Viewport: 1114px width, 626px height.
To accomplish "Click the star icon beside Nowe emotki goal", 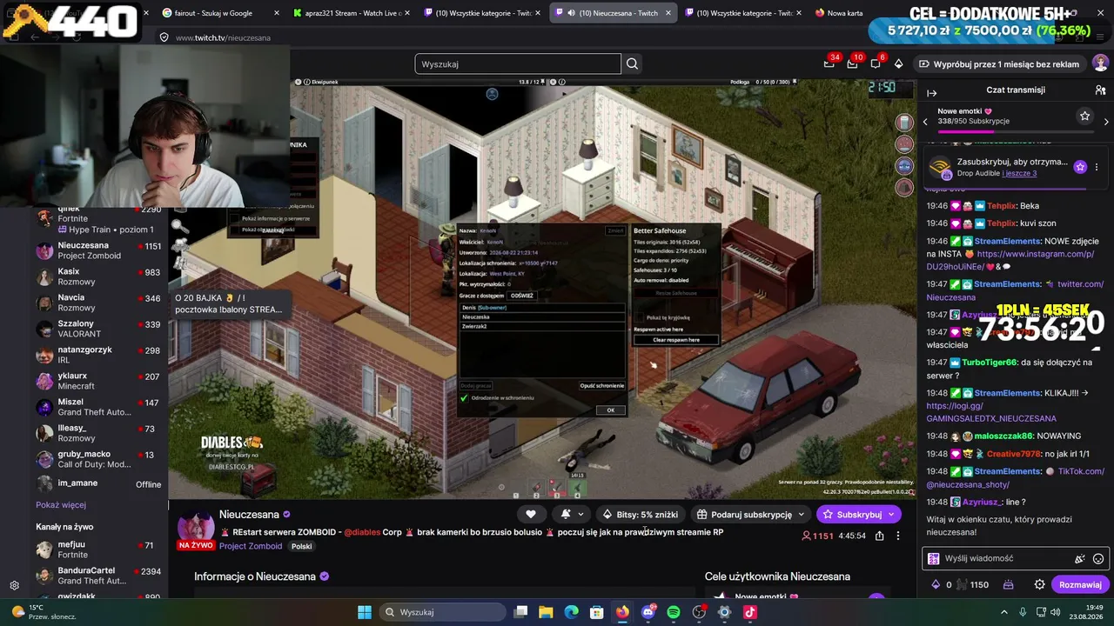I will [x=1084, y=116].
